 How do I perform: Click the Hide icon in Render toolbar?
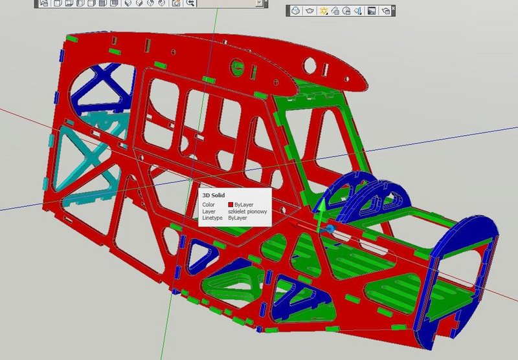pyautogui.click(x=295, y=11)
